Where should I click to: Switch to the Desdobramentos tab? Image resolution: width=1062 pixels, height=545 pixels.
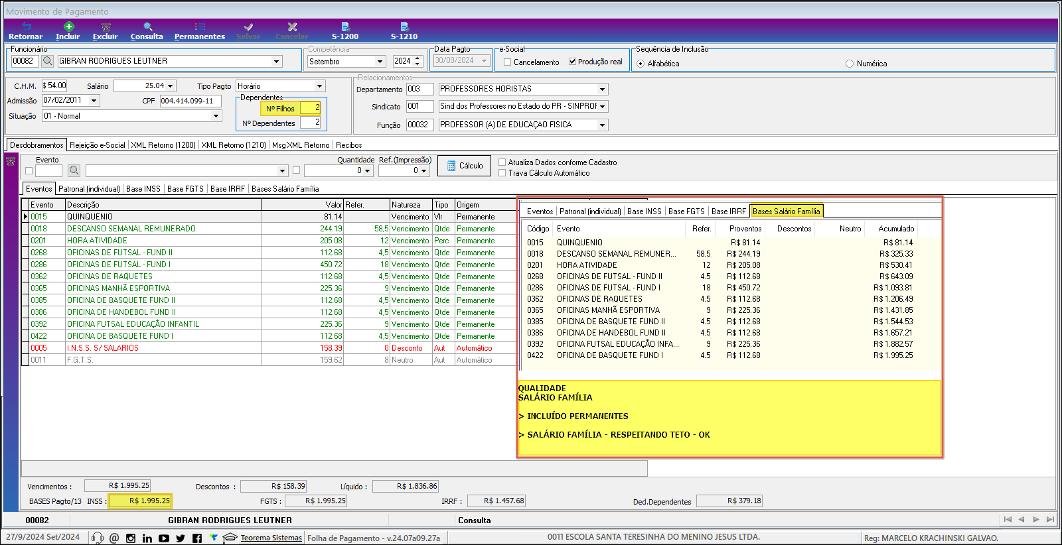37,145
